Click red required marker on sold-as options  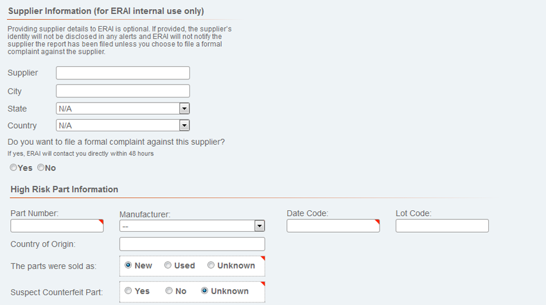tap(263, 258)
